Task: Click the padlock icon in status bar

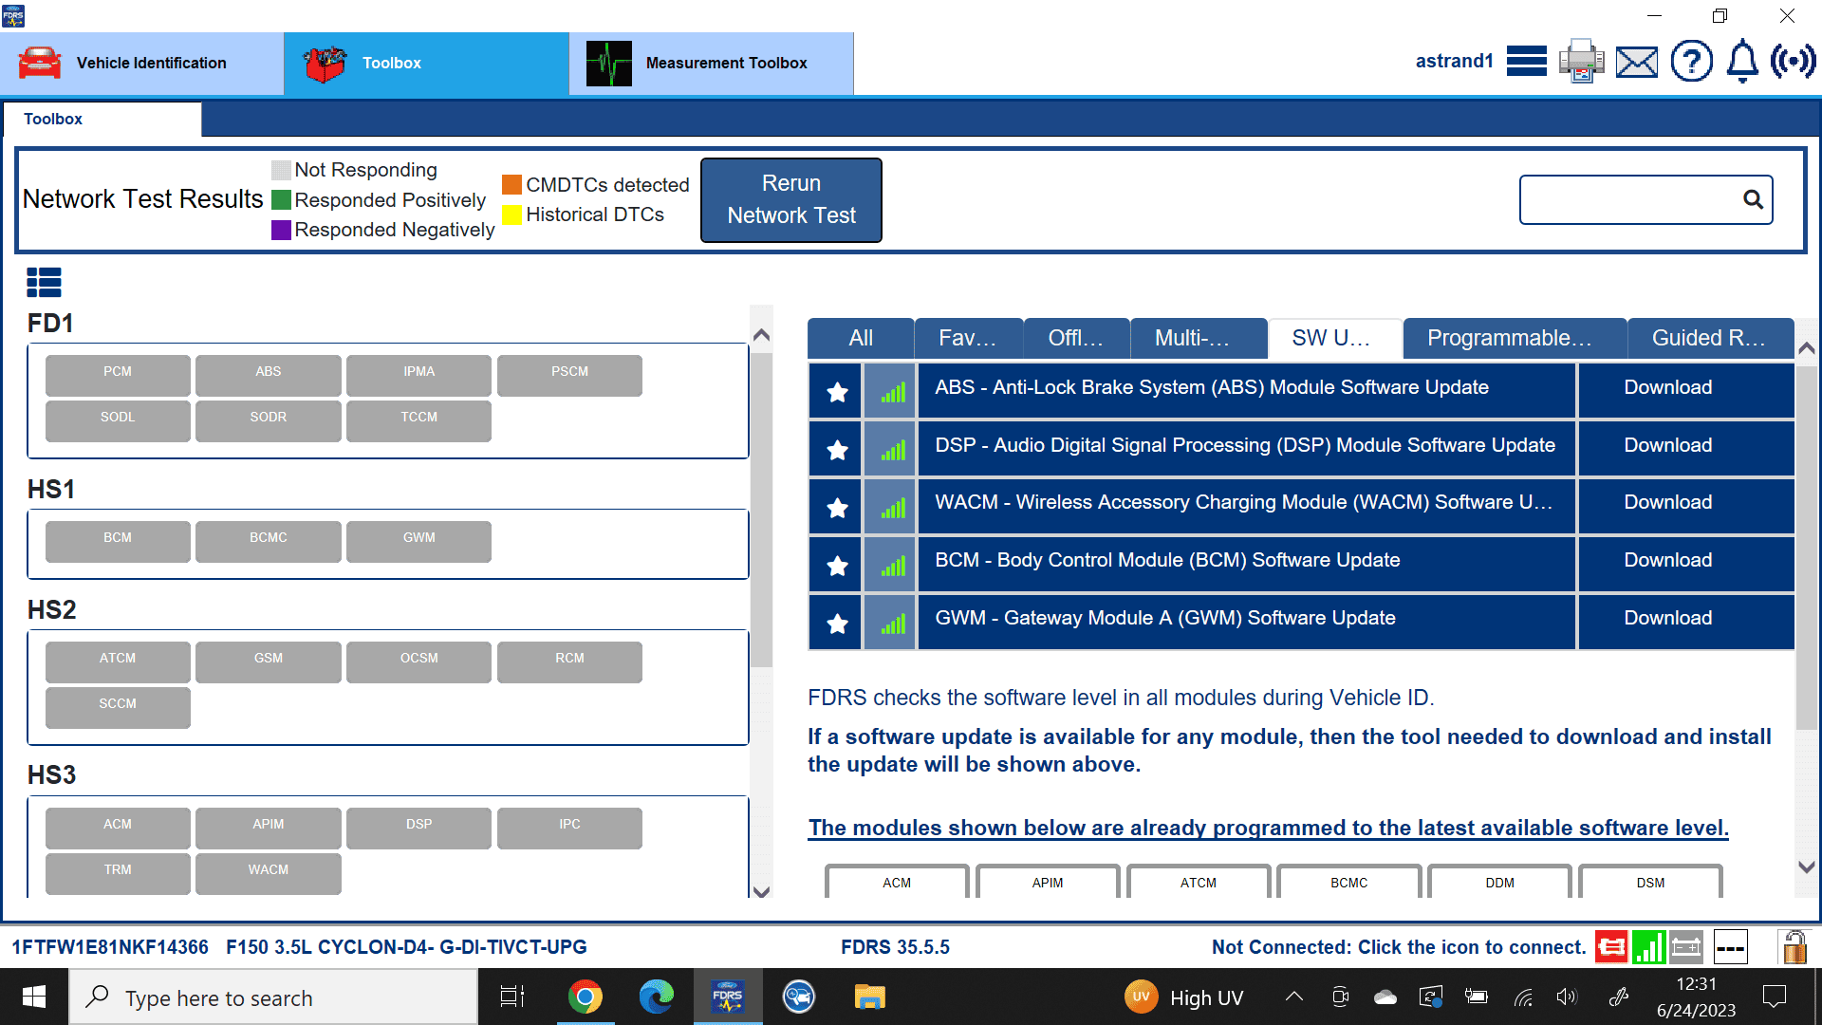Action: coord(1794,946)
